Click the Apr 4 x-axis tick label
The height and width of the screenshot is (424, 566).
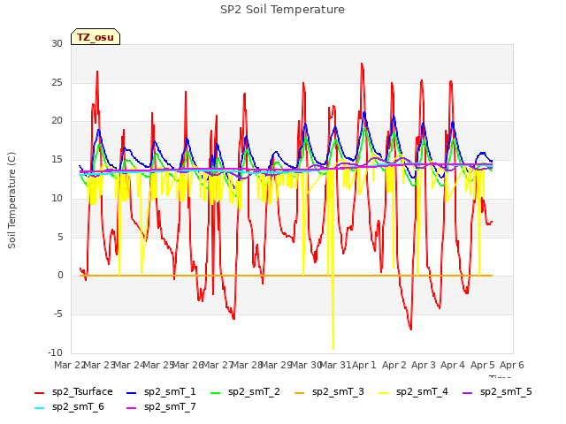click(x=453, y=365)
